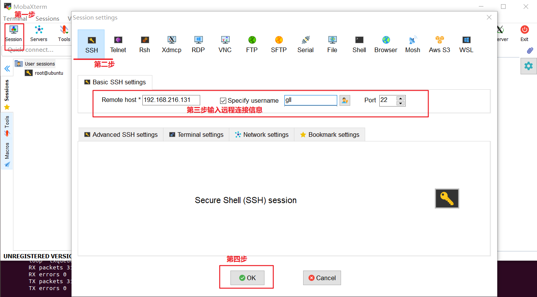Screen dimensions: 537x297
Task: Open the Basic SSH settings tab
Action: pyautogui.click(x=115, y=82)
